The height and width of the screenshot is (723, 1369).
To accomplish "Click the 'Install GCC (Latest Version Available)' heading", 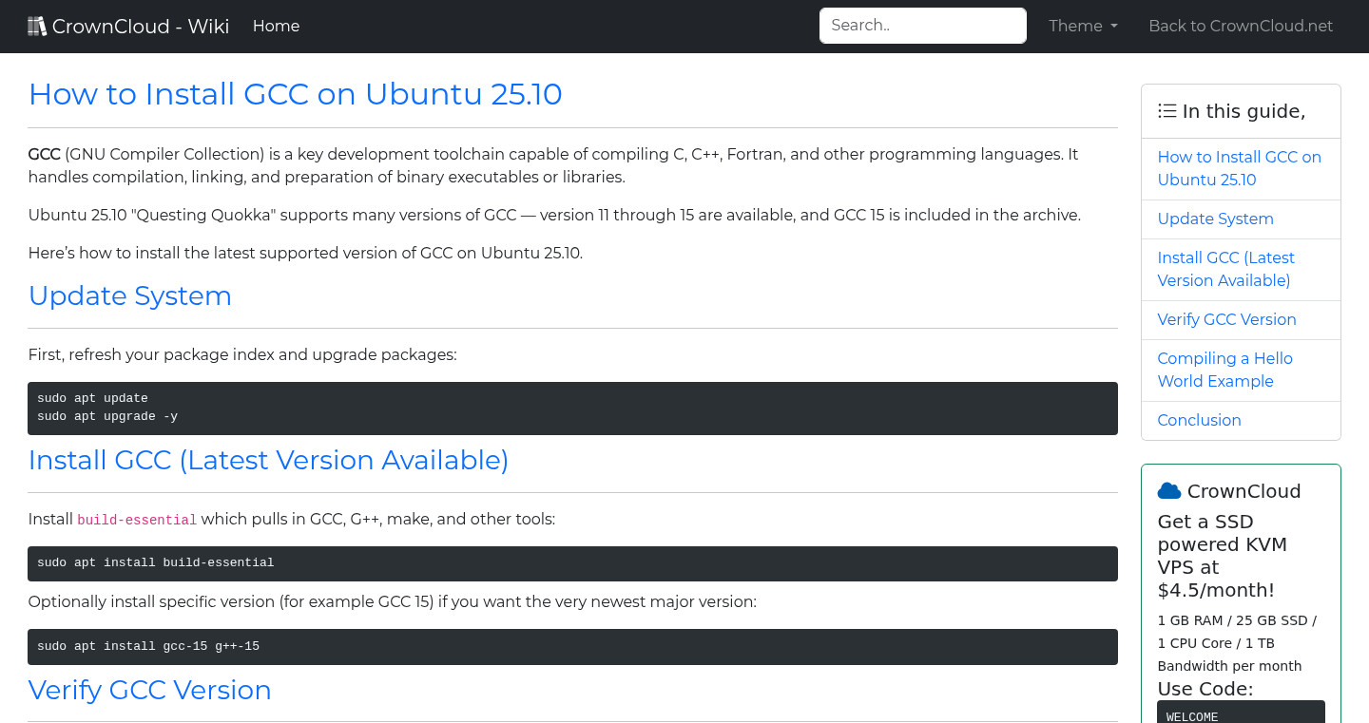I will point(269,460).
